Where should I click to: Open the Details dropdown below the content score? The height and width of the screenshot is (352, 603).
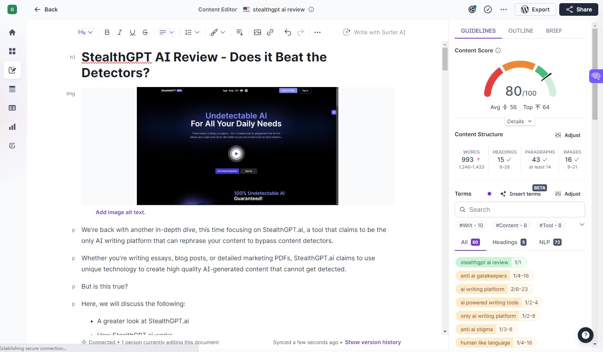pos(519,121)
